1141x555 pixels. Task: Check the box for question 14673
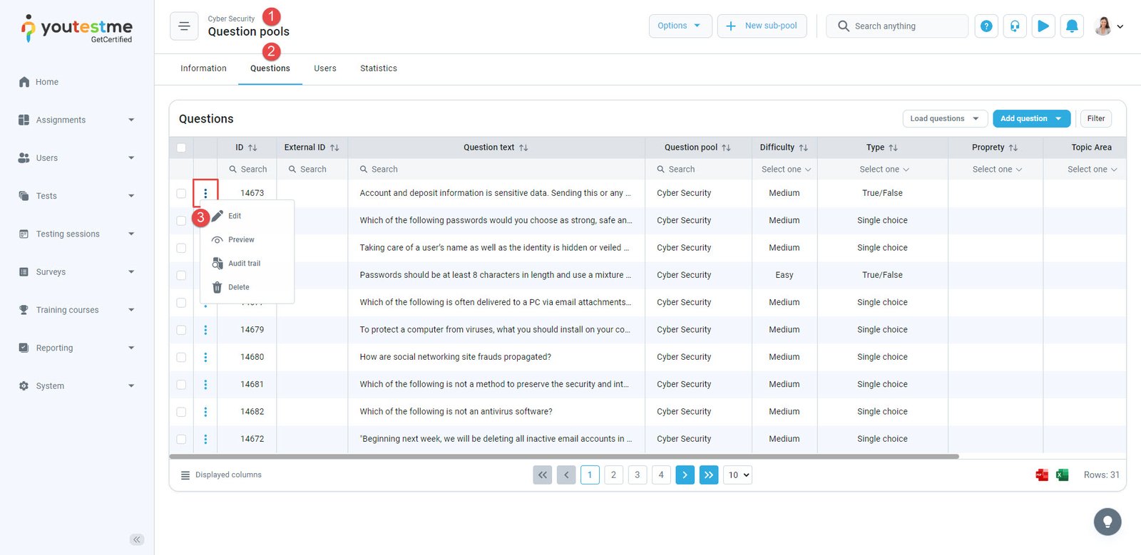pyautogui.click(x=181, y=193)
